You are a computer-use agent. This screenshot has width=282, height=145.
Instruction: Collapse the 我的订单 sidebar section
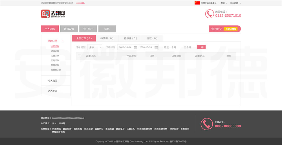point(63,41)
